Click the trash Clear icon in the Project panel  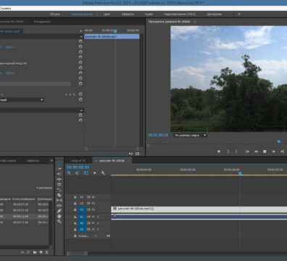(x=47, y=252)
